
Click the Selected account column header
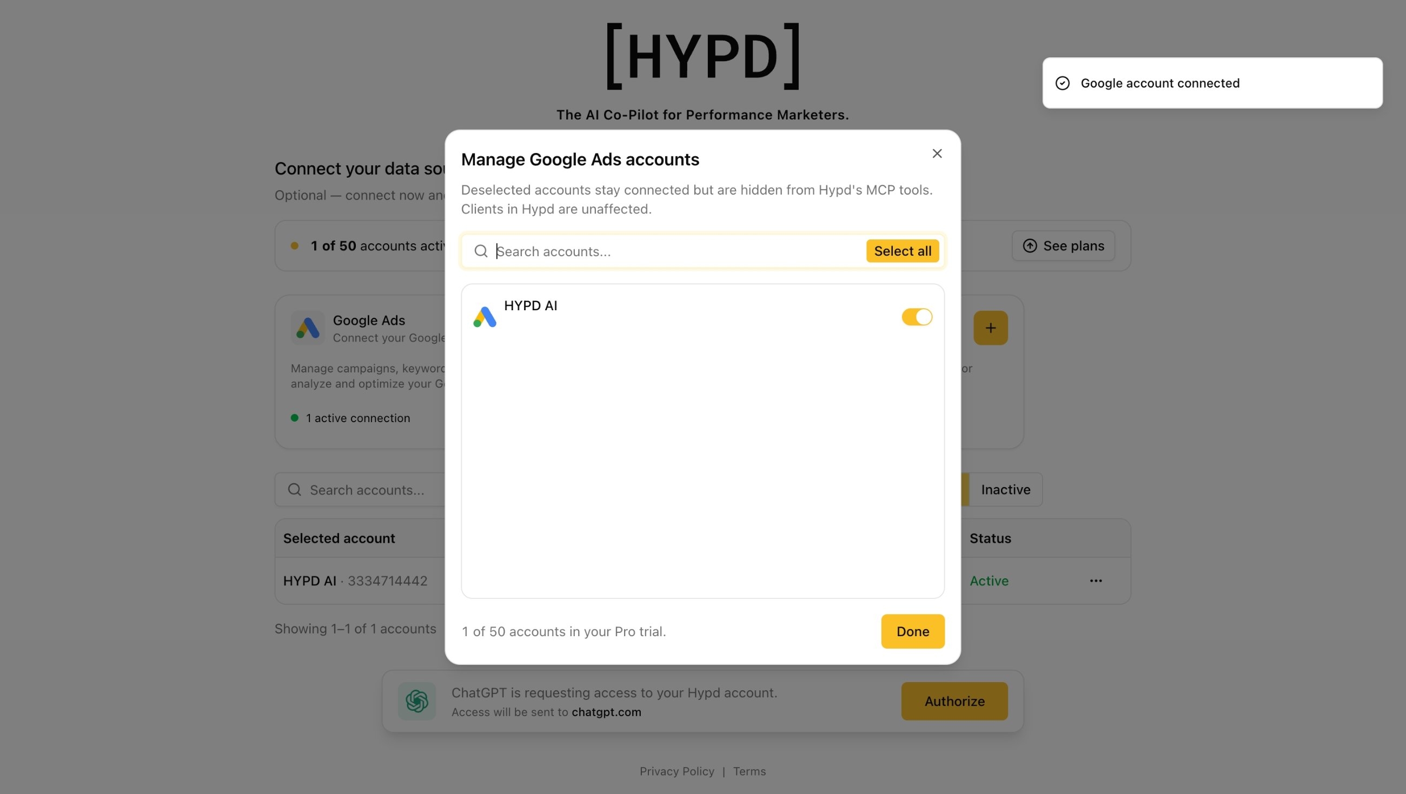click(x=339, y=538)
